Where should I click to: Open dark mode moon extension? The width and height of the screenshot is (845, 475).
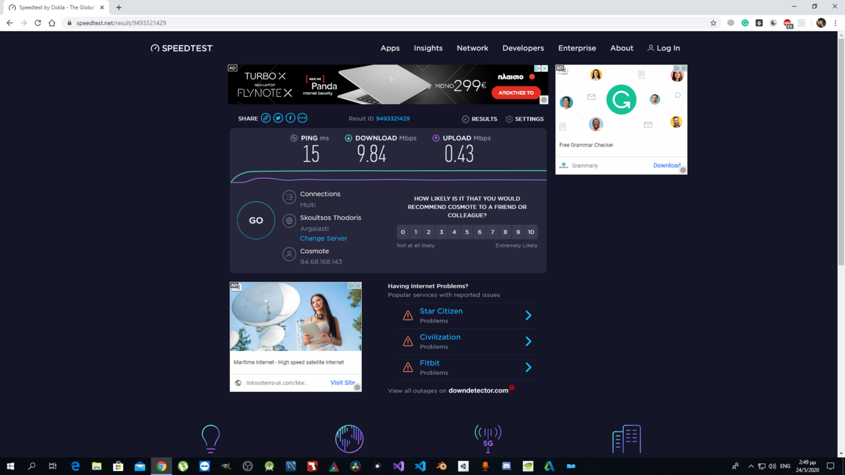773,22
